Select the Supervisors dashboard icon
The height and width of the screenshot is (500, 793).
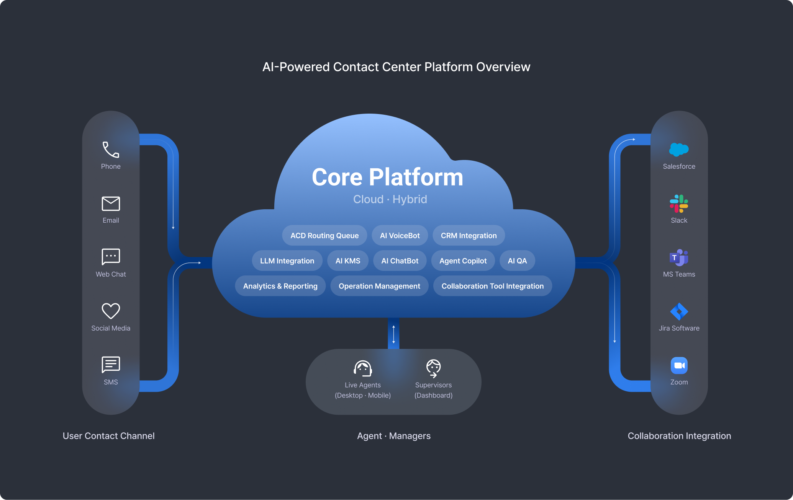click(433, 368)
